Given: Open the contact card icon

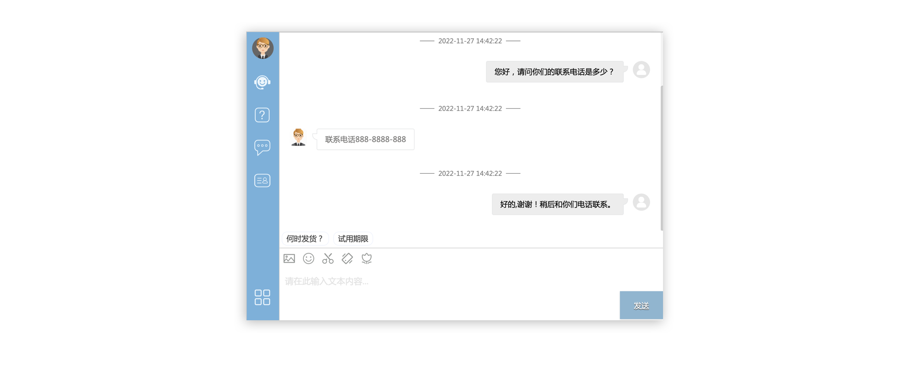Looking at the screenshot, I should [262, 180].
